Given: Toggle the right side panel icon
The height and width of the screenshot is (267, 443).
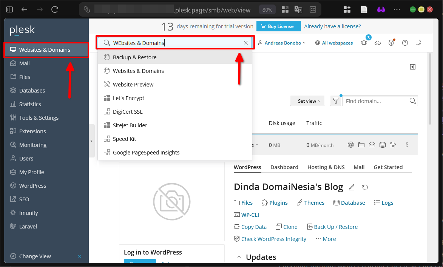Looking at the screenshot, I should point(413,67).
